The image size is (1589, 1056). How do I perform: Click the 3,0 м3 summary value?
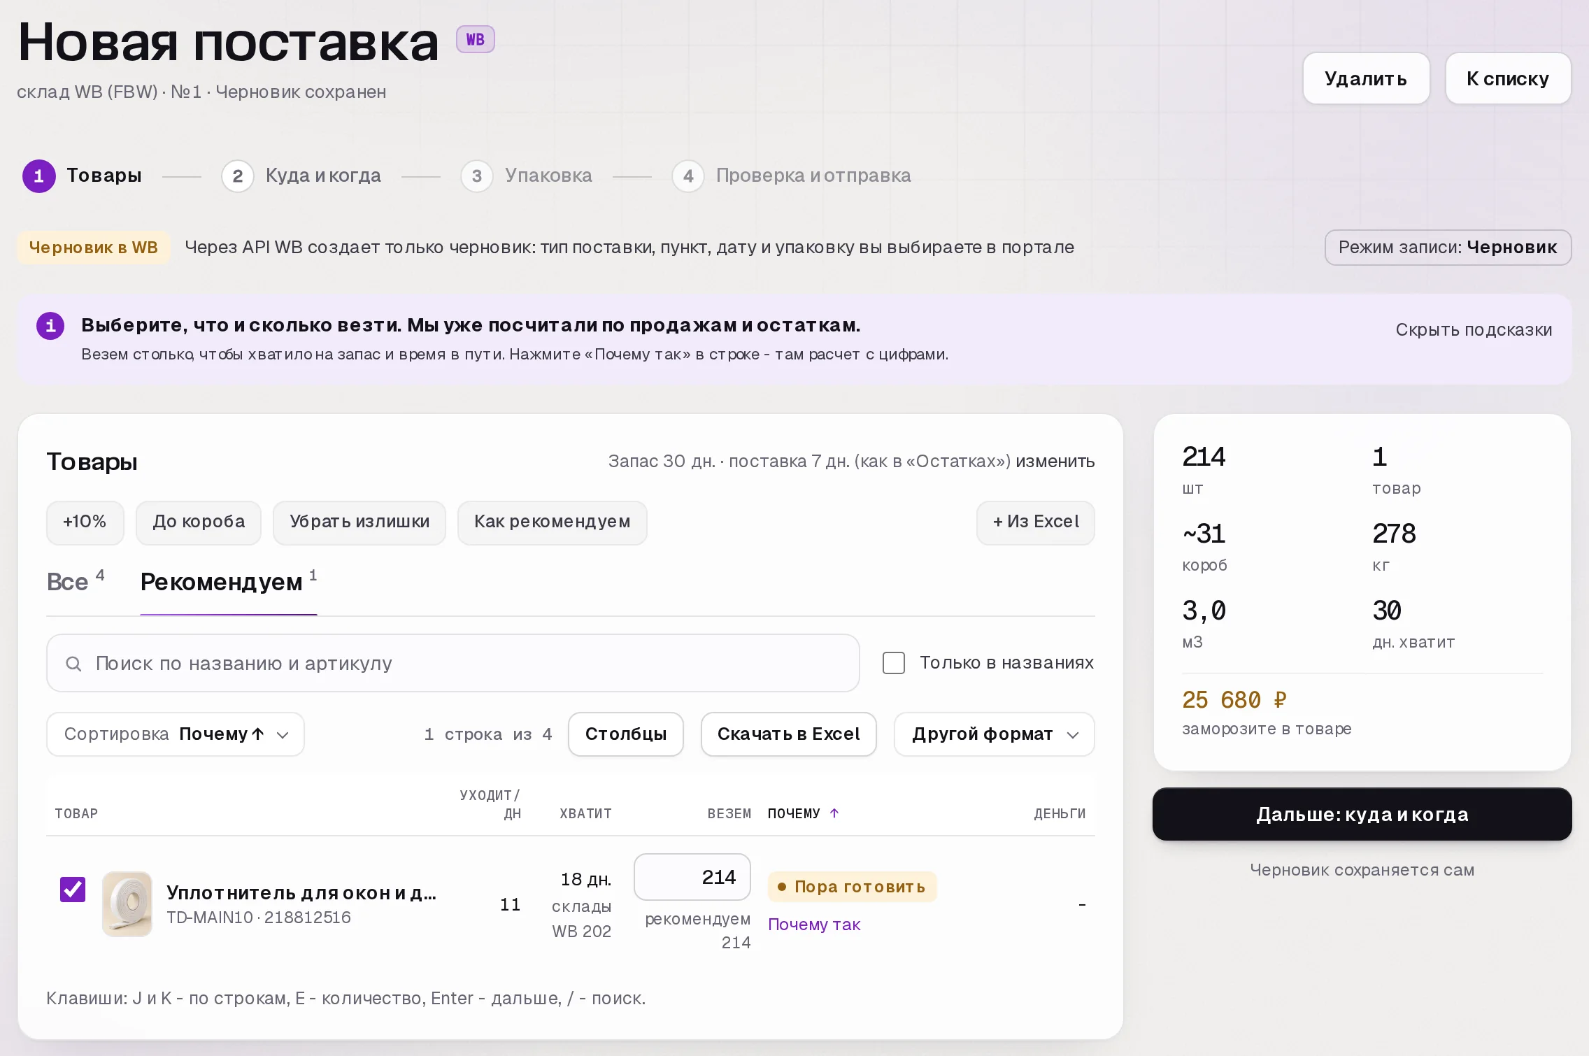pyautogui.click(x=1204, y=623)
